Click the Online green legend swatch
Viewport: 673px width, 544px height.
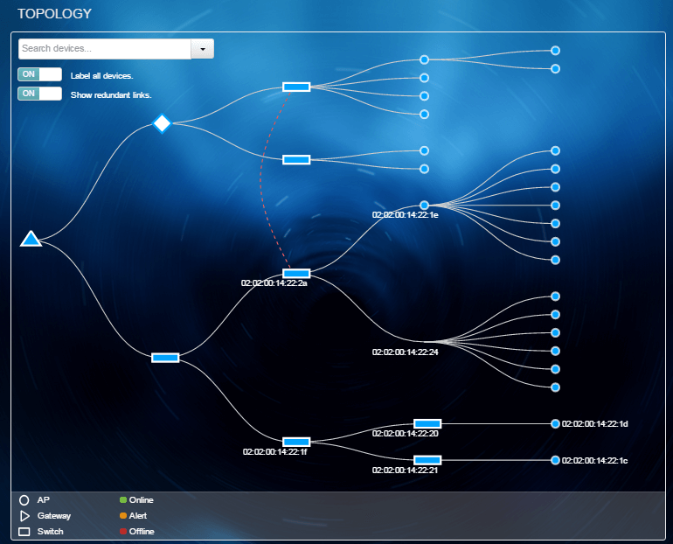click(x=123, y=500)
